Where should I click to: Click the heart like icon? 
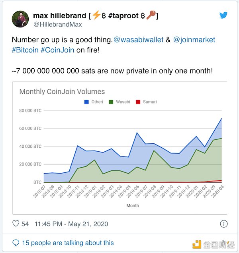[16, 224]
